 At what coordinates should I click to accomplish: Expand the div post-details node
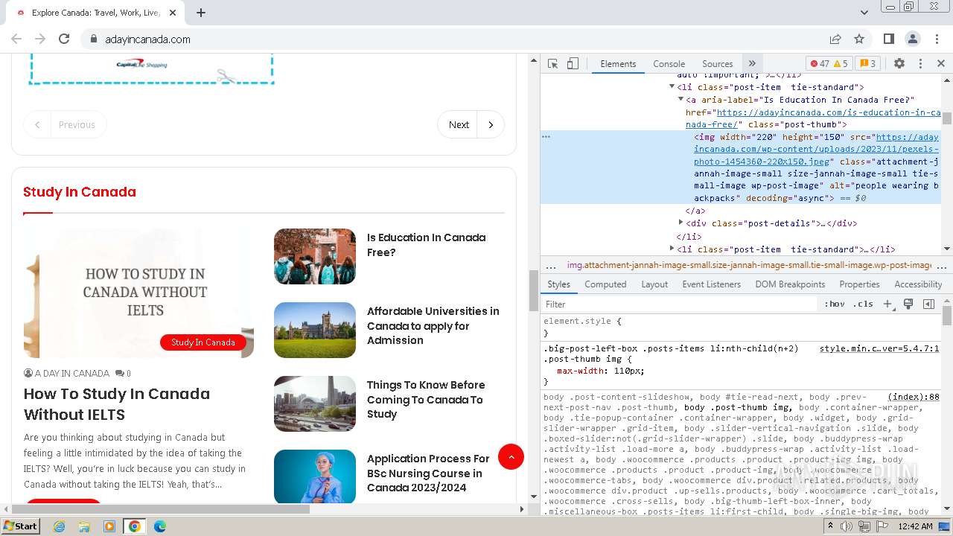point(681,223)
